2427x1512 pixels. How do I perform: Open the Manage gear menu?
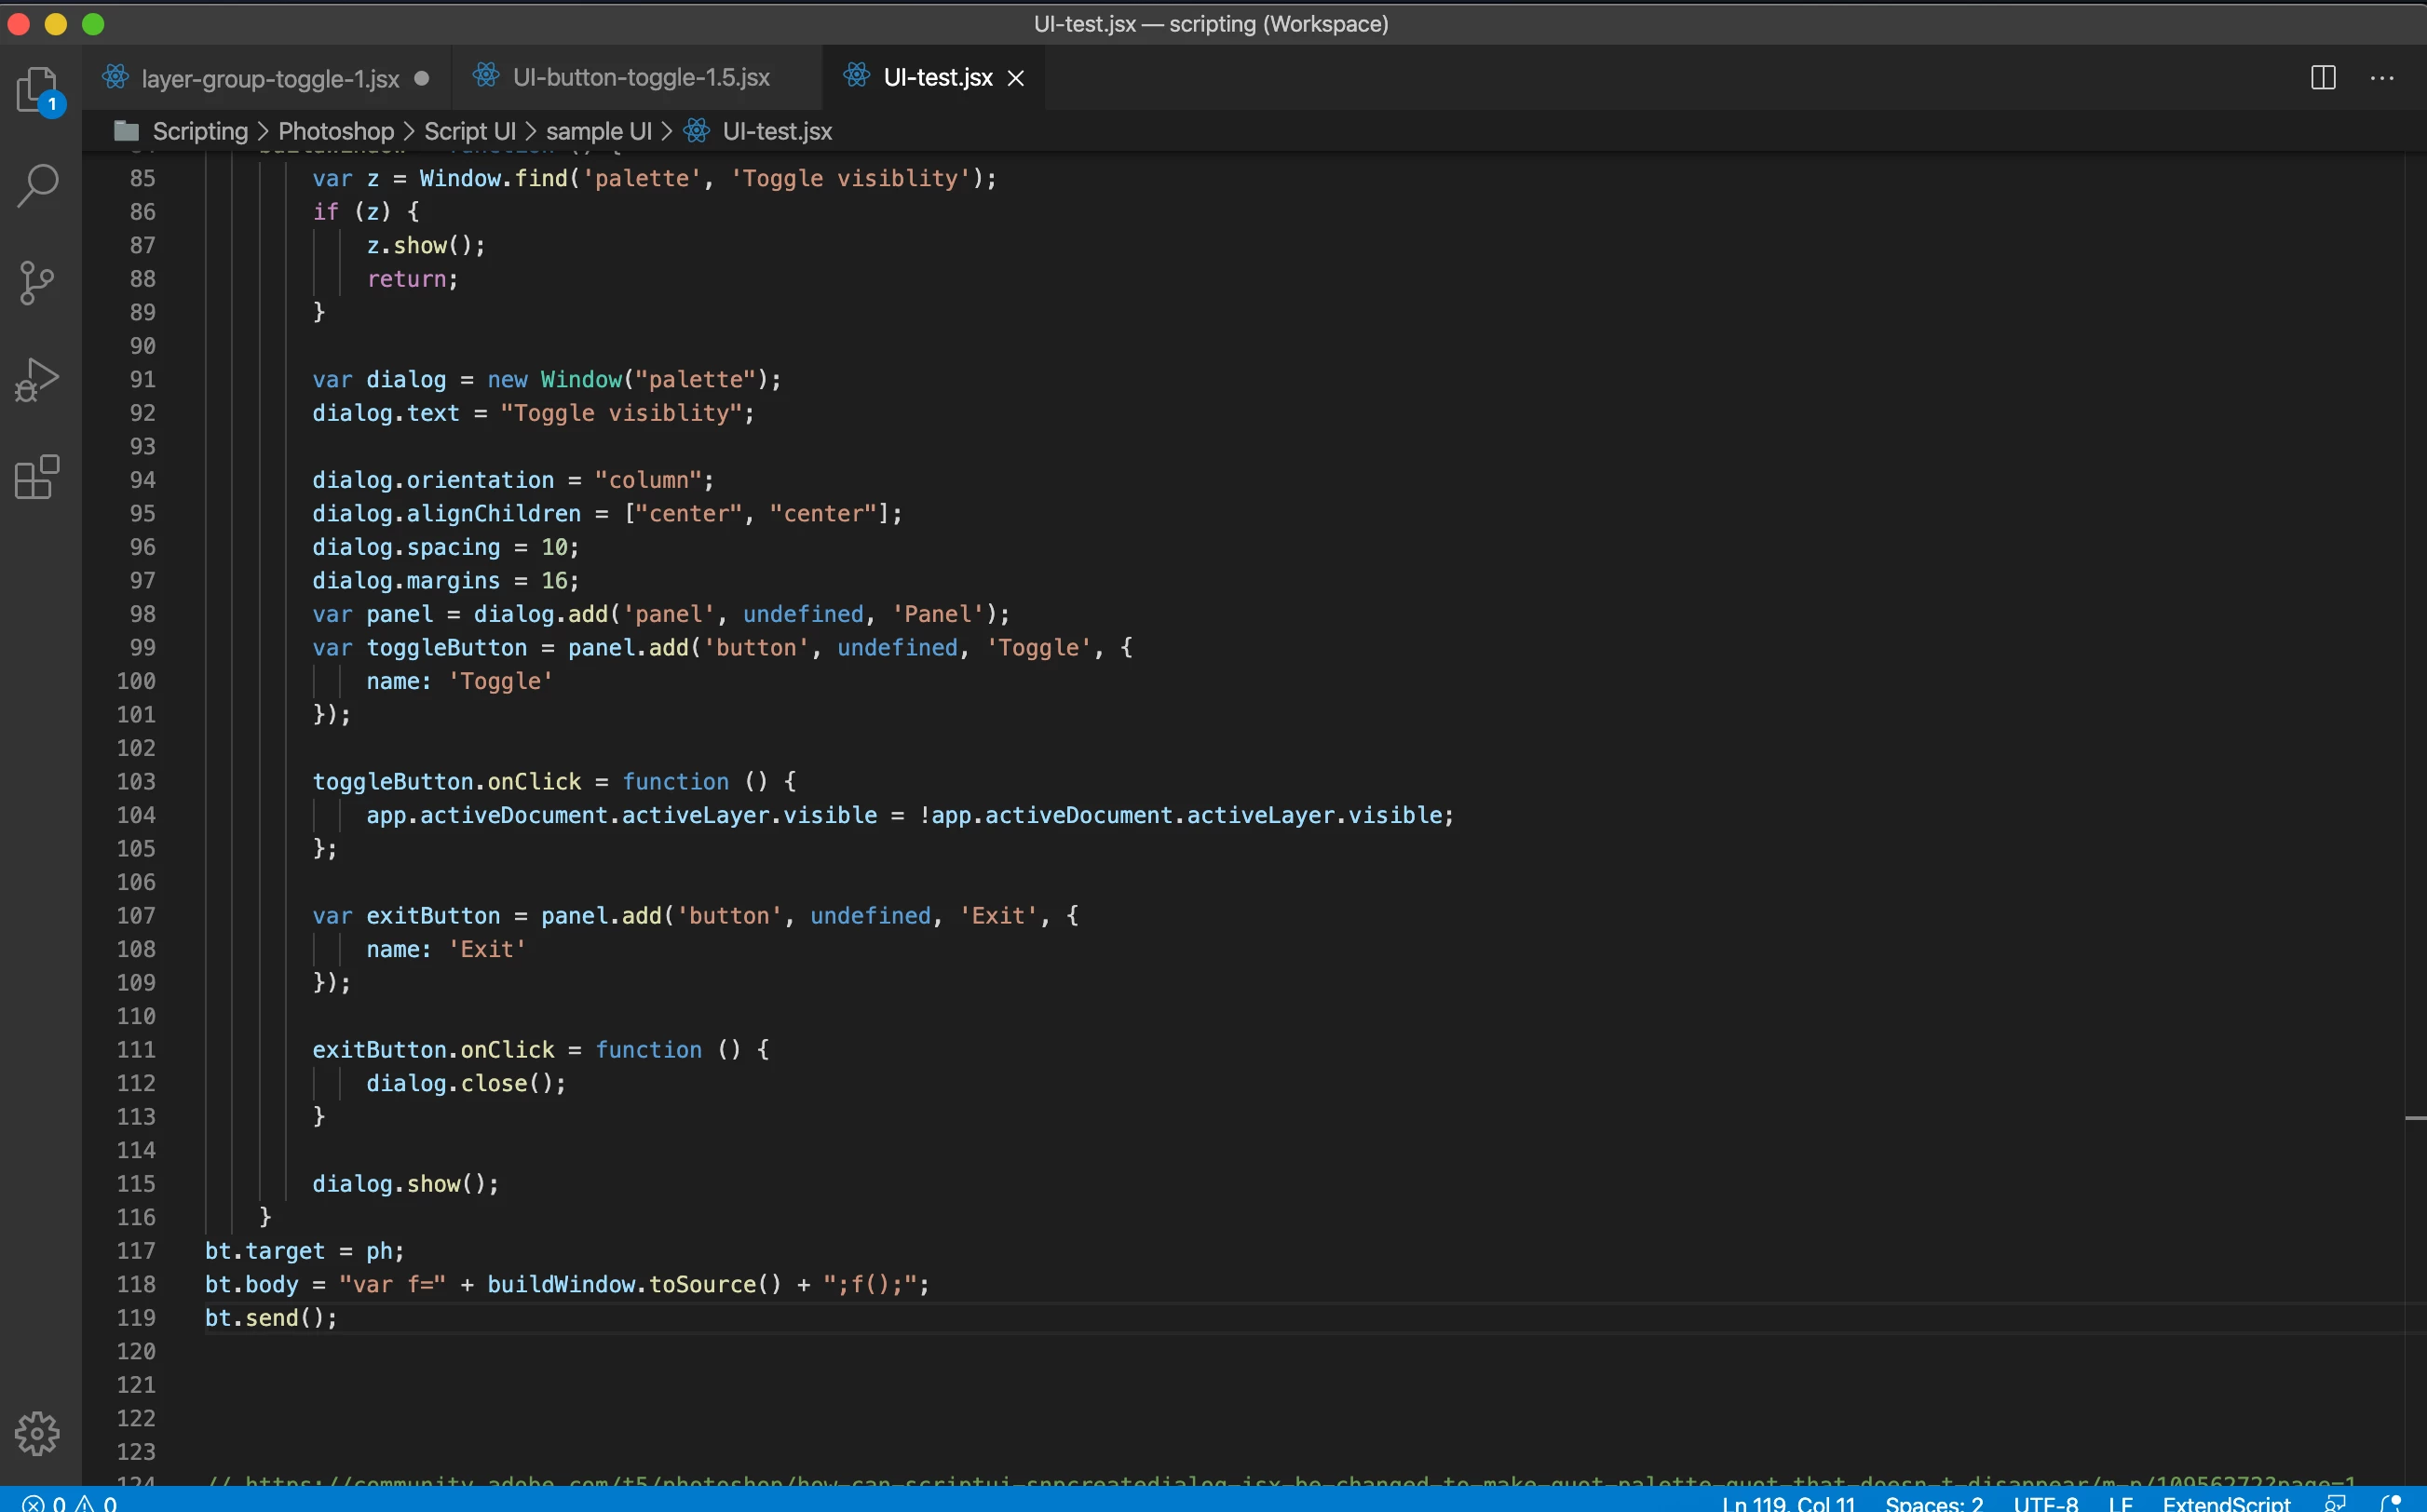38,1433
